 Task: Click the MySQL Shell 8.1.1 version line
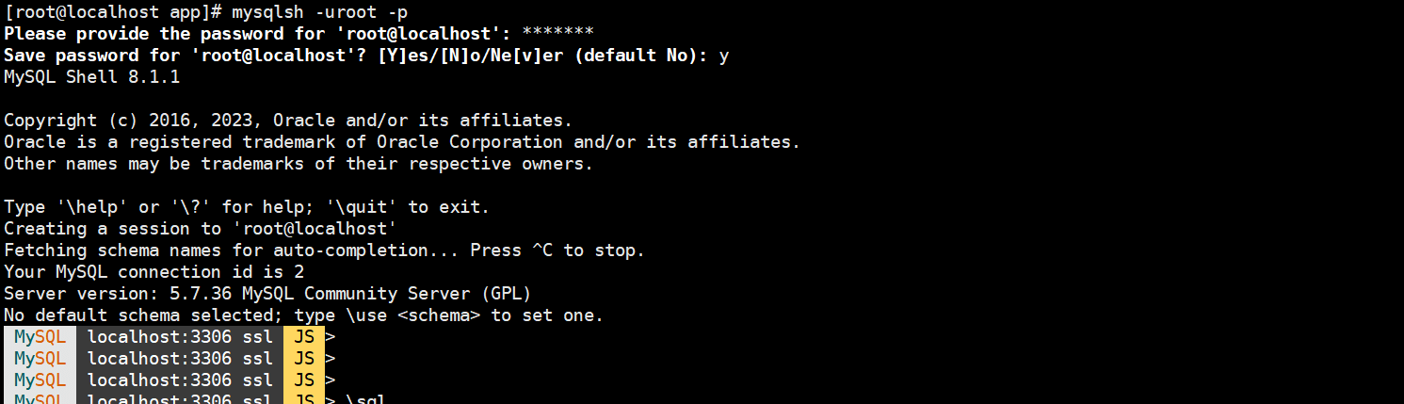click(x=91, y=77)
